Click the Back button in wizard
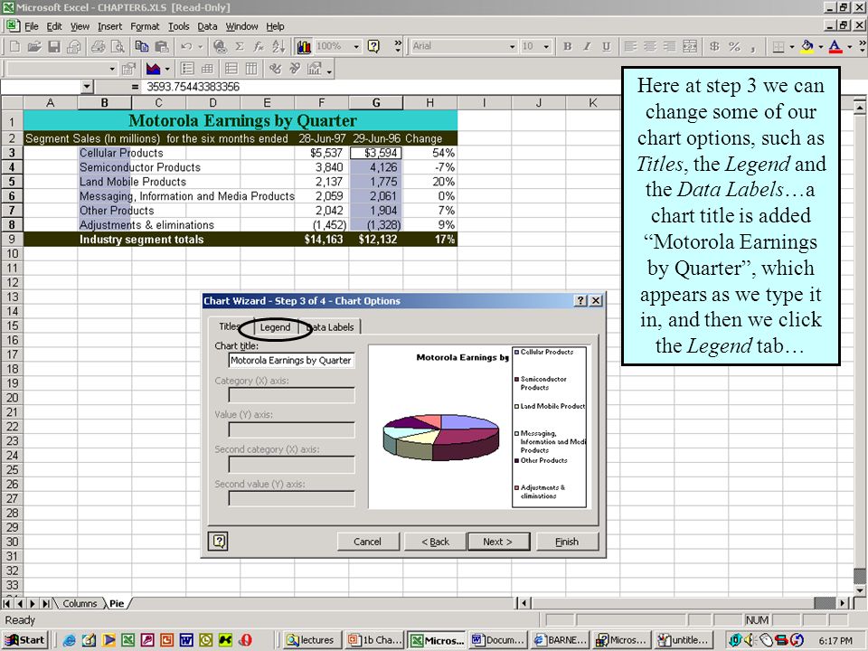The image size is (868, 651). 436,542
